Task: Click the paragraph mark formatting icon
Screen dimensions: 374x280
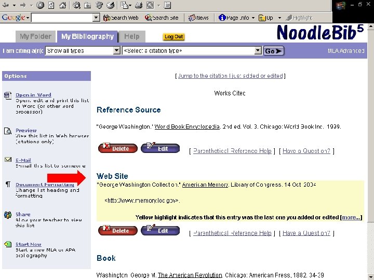Action: click(x=8, y=184)
